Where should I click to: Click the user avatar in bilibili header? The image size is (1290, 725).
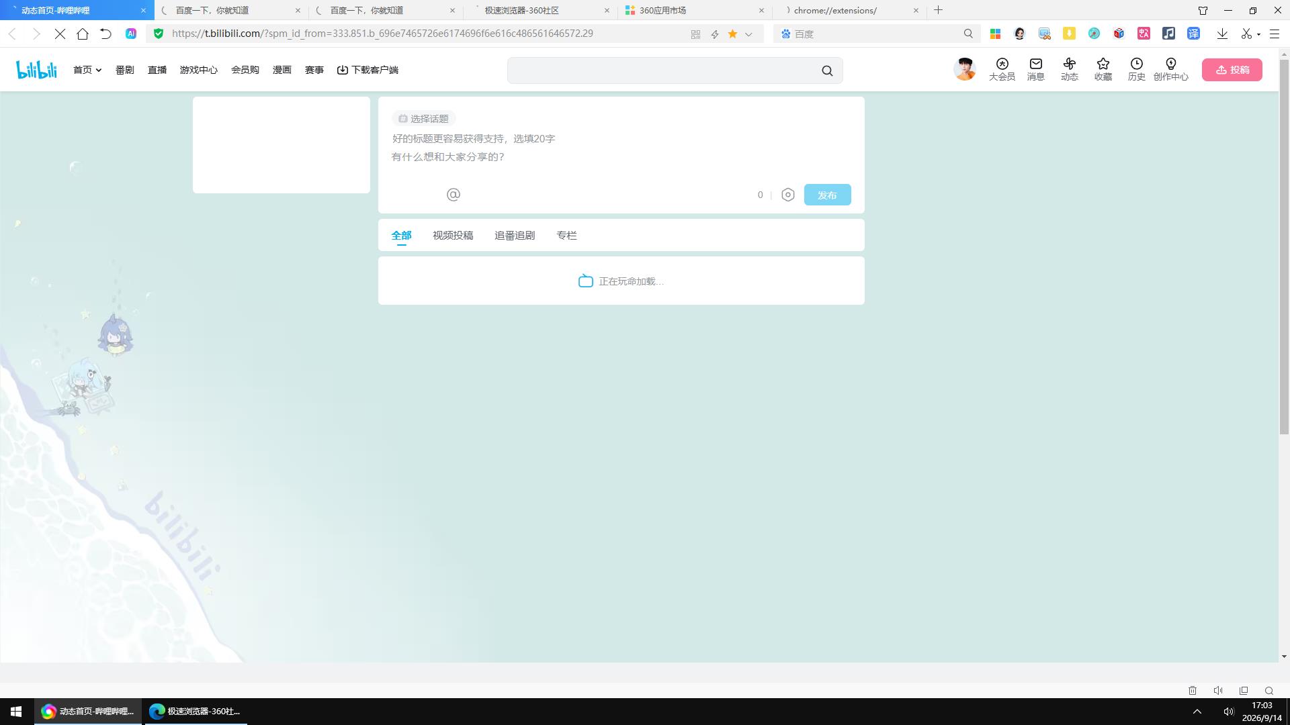[965, 69]
